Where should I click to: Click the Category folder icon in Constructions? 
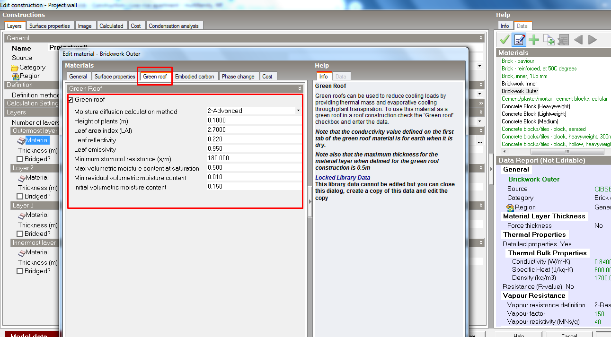[x=15, y=68]
